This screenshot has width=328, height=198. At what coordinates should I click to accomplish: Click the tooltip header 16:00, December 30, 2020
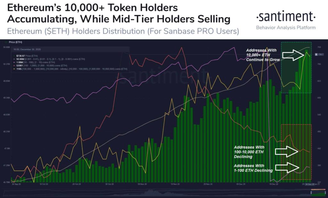pos(27,49)
